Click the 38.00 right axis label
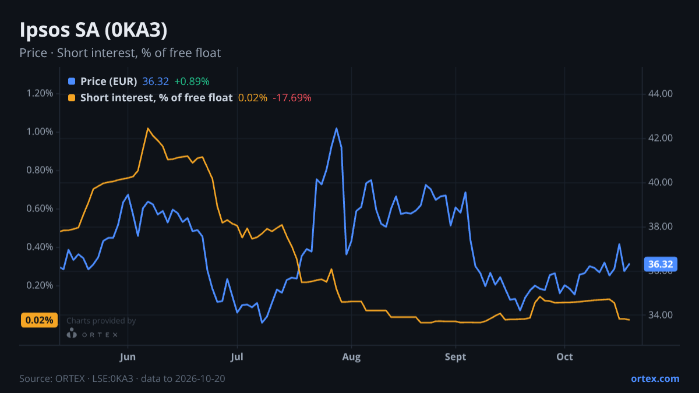 click(661, 226)
